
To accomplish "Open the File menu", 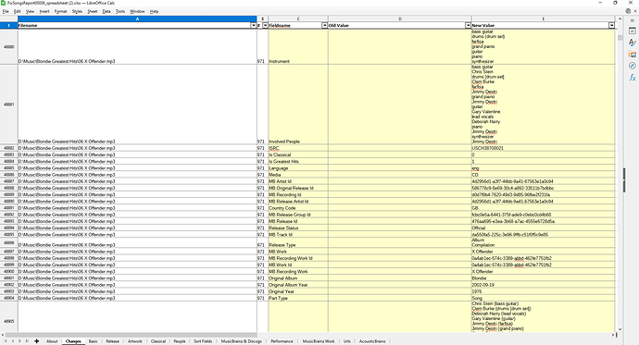I will pyautogui.click(x=6, y=11).
